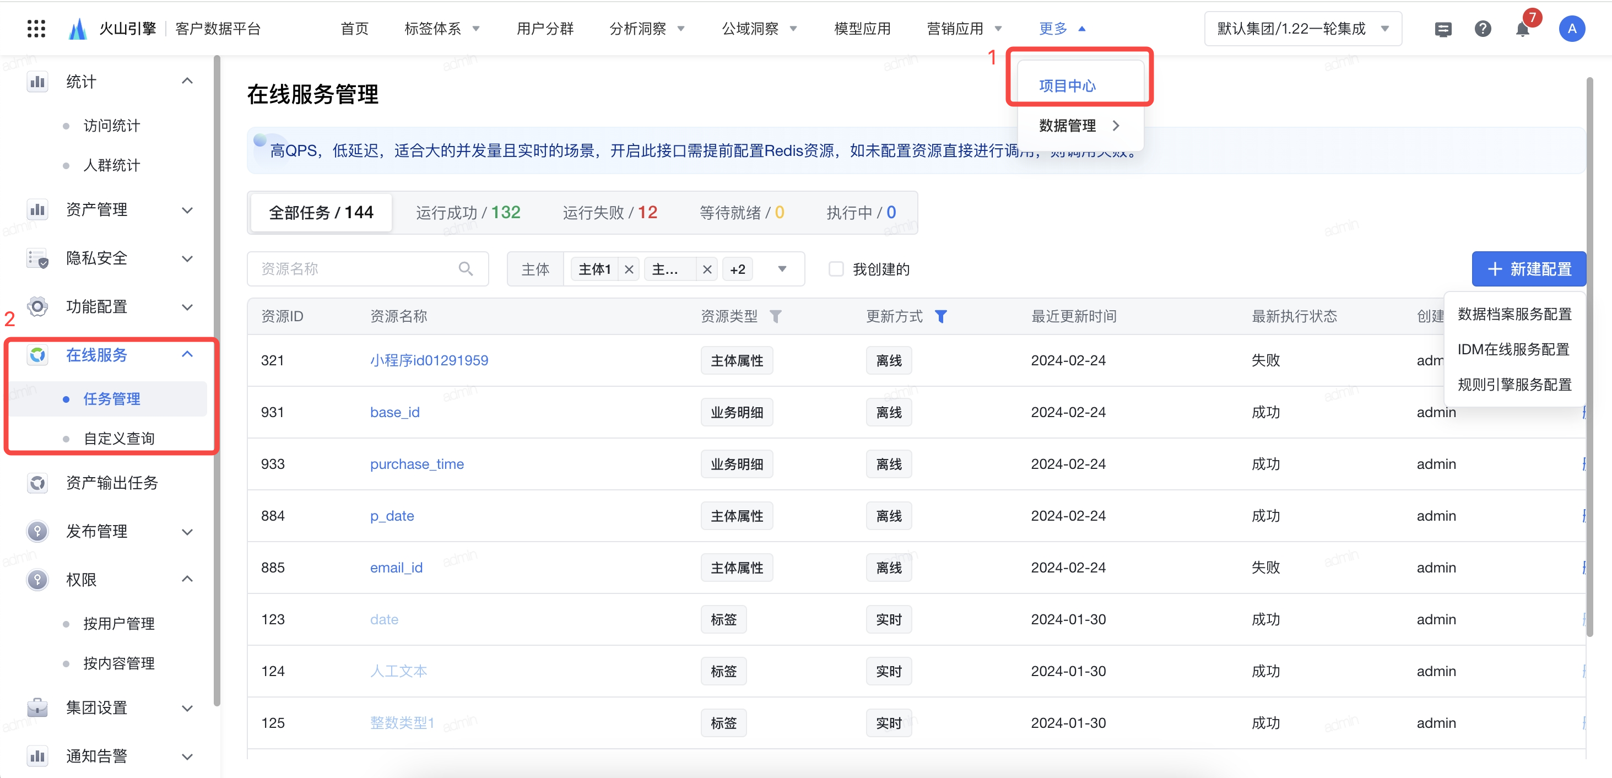This screenshot has width=1612, height=778.
Task: Collapse the 在线服务 sidebar section
Action: [187, 354]
